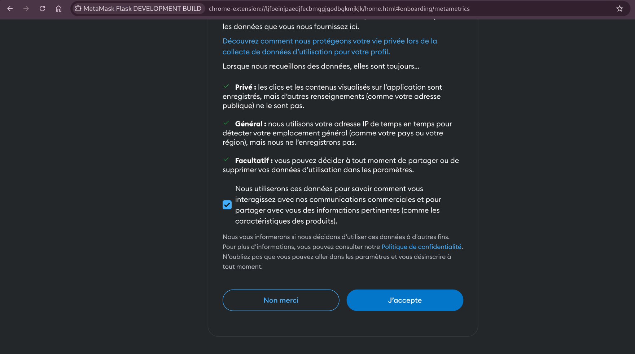This screenshot has height=354, width=635.
Task: Uncheck the marketing communications consent checkbox
Action: pos(227,205)
